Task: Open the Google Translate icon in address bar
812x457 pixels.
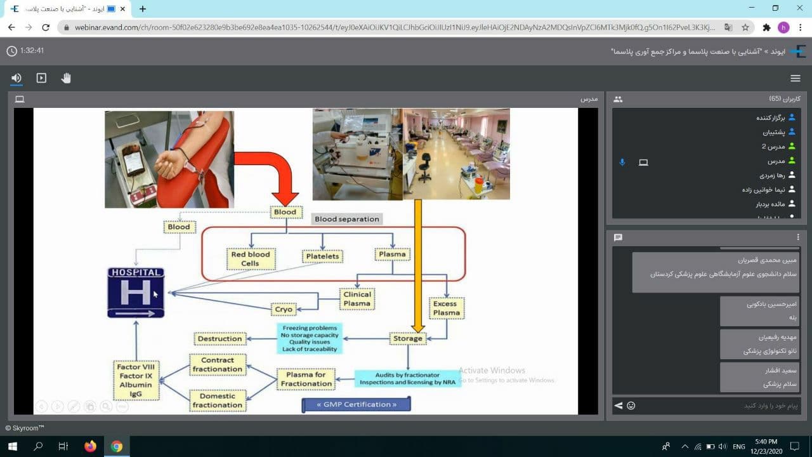Action: coord(728,27)
